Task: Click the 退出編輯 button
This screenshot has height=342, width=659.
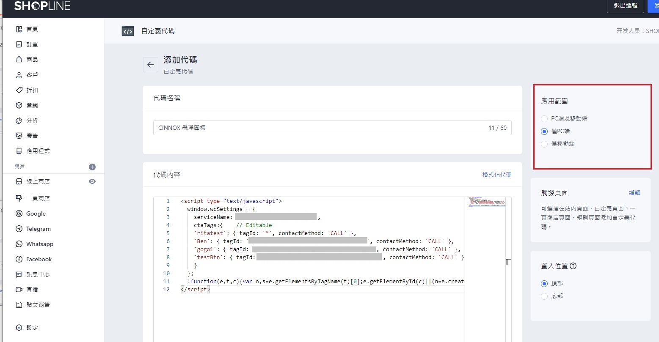Action: click(x=625, y=6)
